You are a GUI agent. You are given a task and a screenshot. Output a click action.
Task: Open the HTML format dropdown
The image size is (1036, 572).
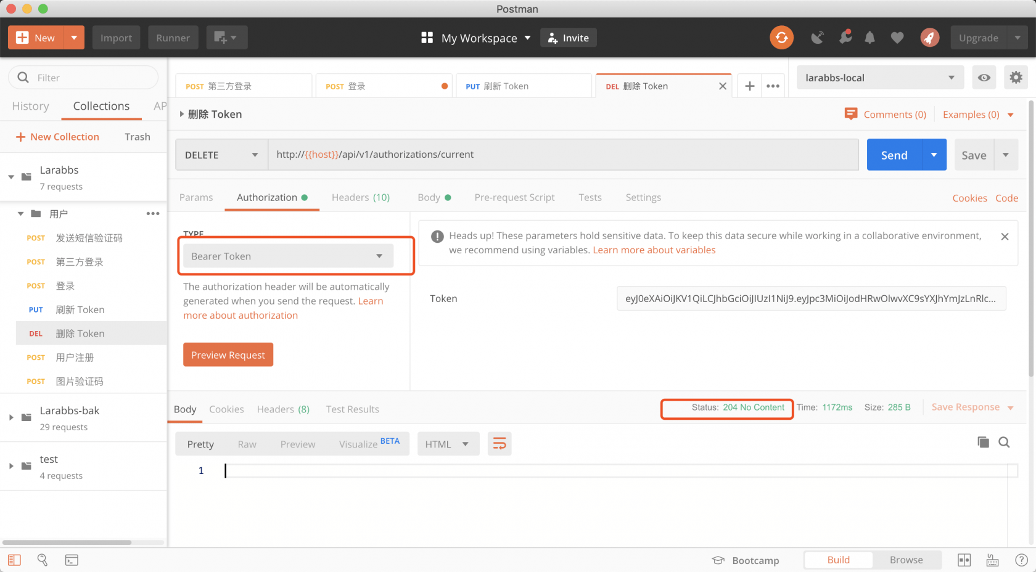pos(448,444)
